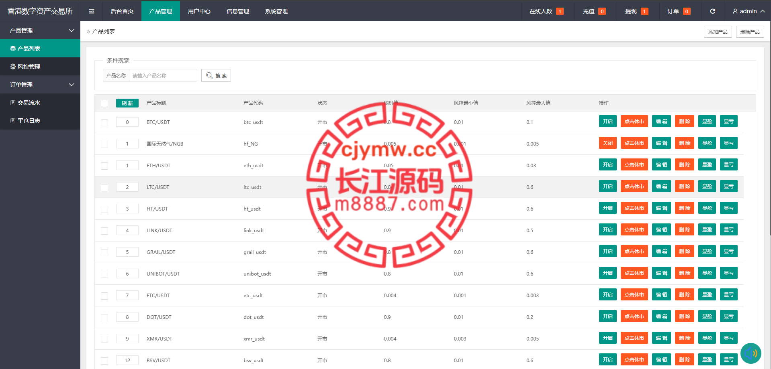Click 开启 for BTC/USDT

(x=608, y=122)
